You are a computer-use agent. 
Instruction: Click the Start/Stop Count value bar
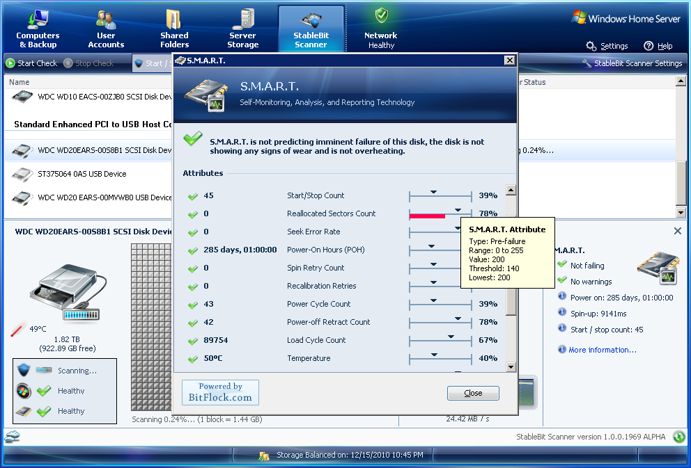click(440, 195)
